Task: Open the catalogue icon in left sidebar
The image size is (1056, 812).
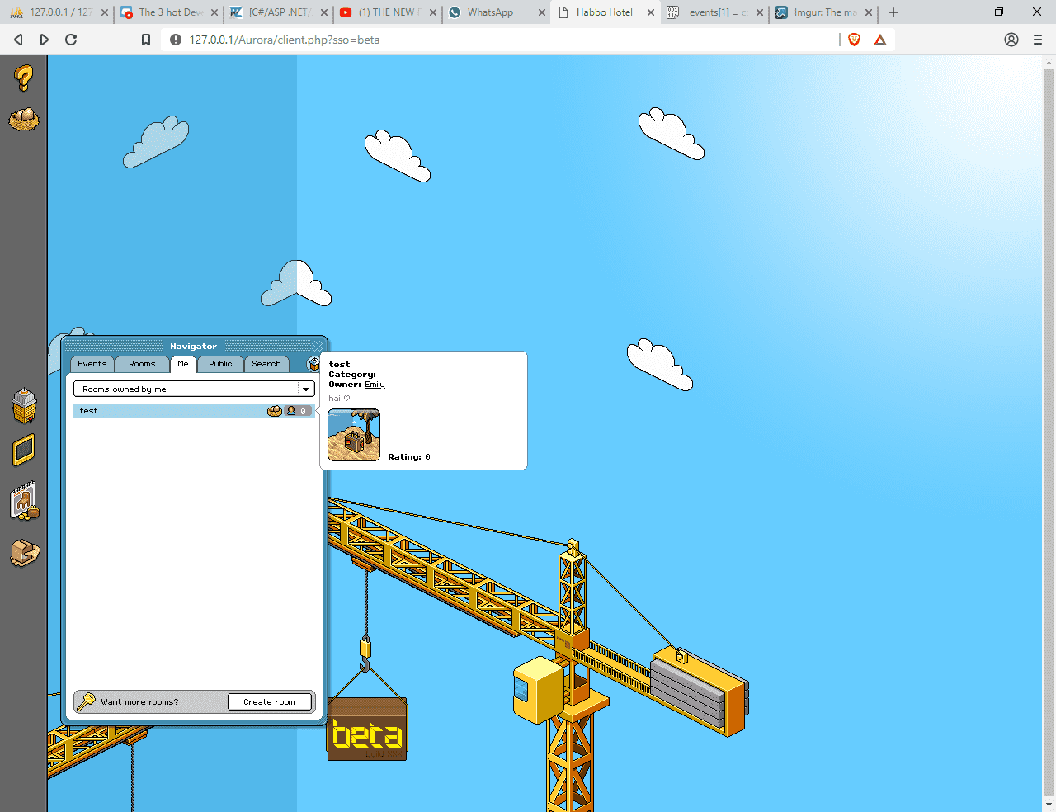Action: (x=25, y=501)
